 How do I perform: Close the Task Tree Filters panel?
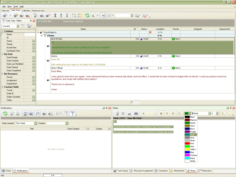pyautogui.click(x=34, y=21)
